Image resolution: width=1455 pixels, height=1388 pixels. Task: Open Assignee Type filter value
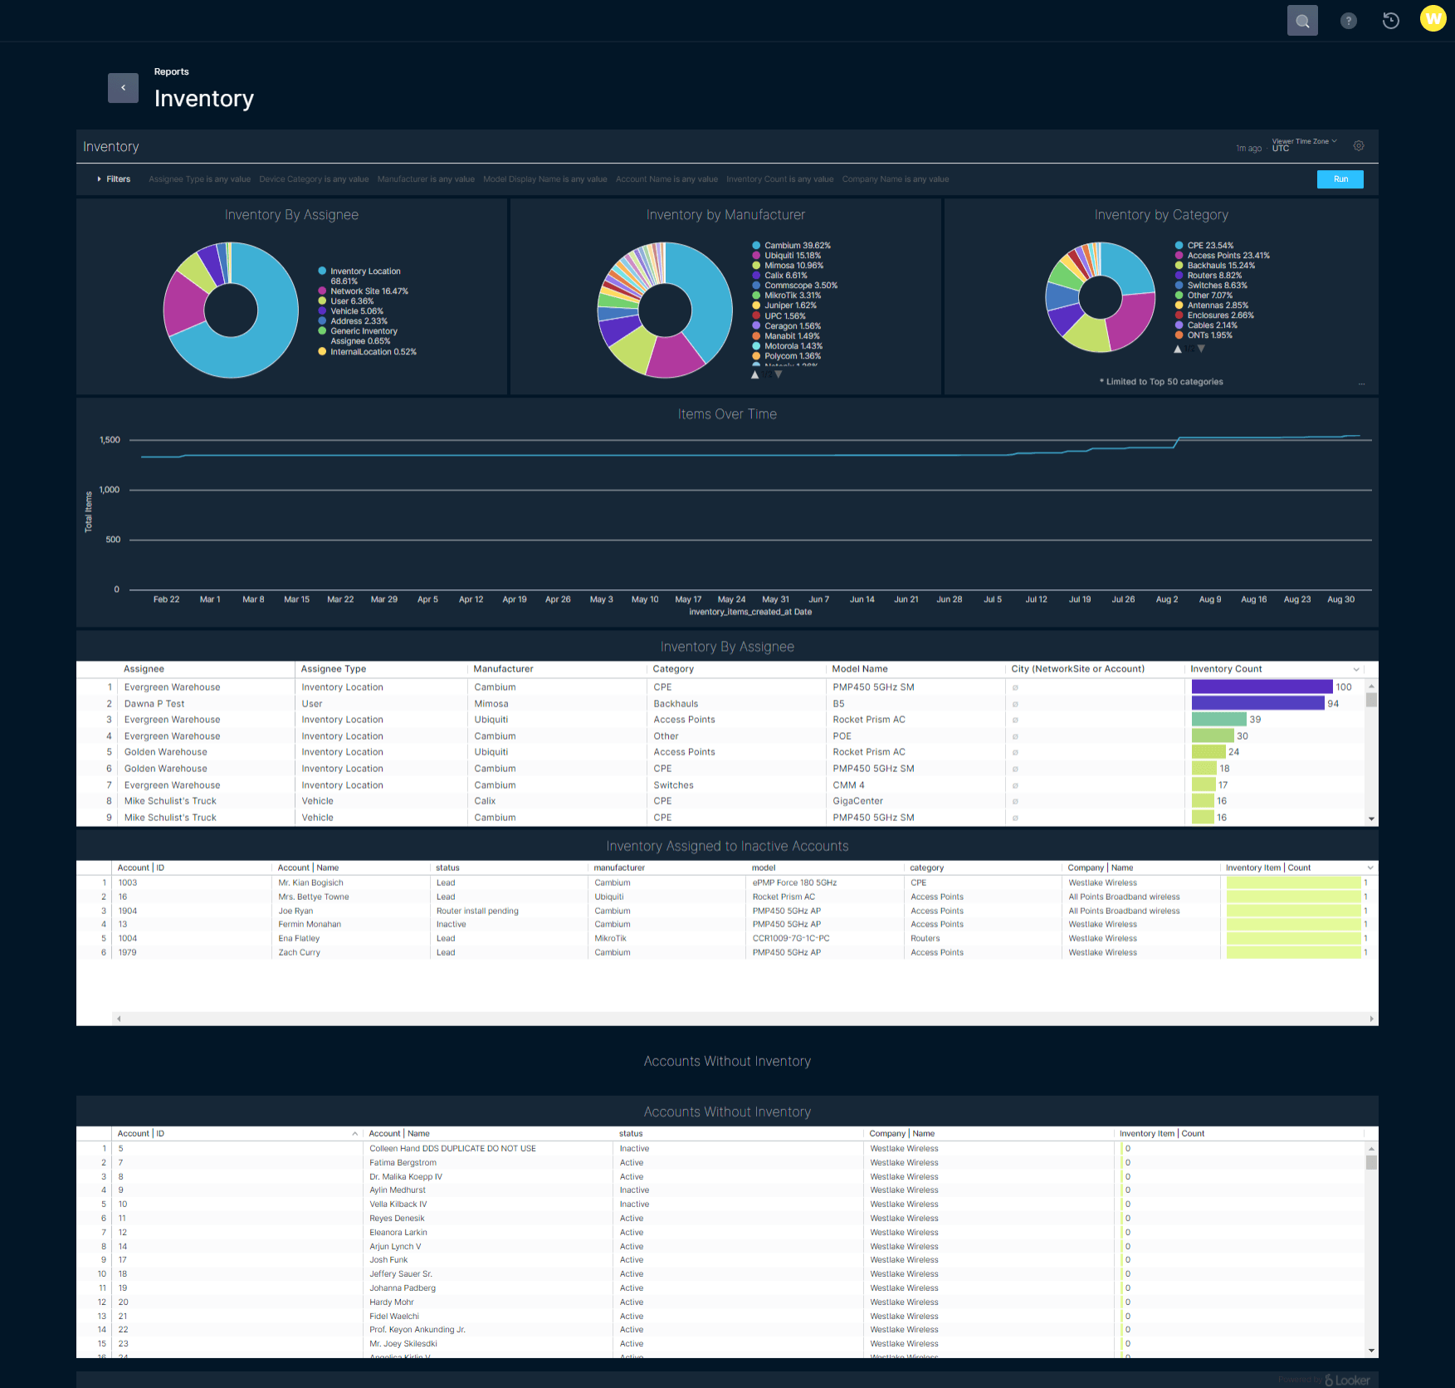(x=199, y=179)
